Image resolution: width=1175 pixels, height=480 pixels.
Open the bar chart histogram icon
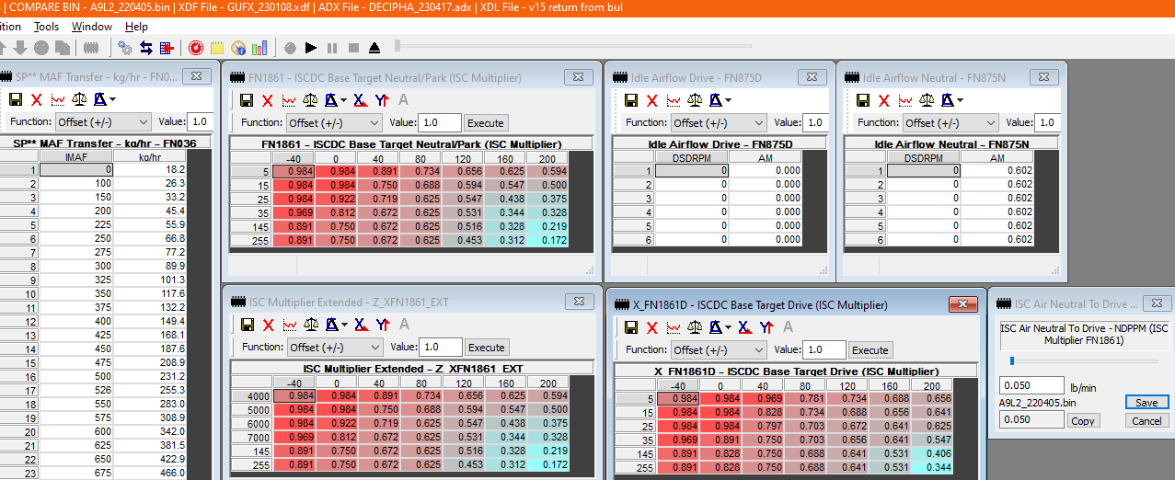(260, 47)
